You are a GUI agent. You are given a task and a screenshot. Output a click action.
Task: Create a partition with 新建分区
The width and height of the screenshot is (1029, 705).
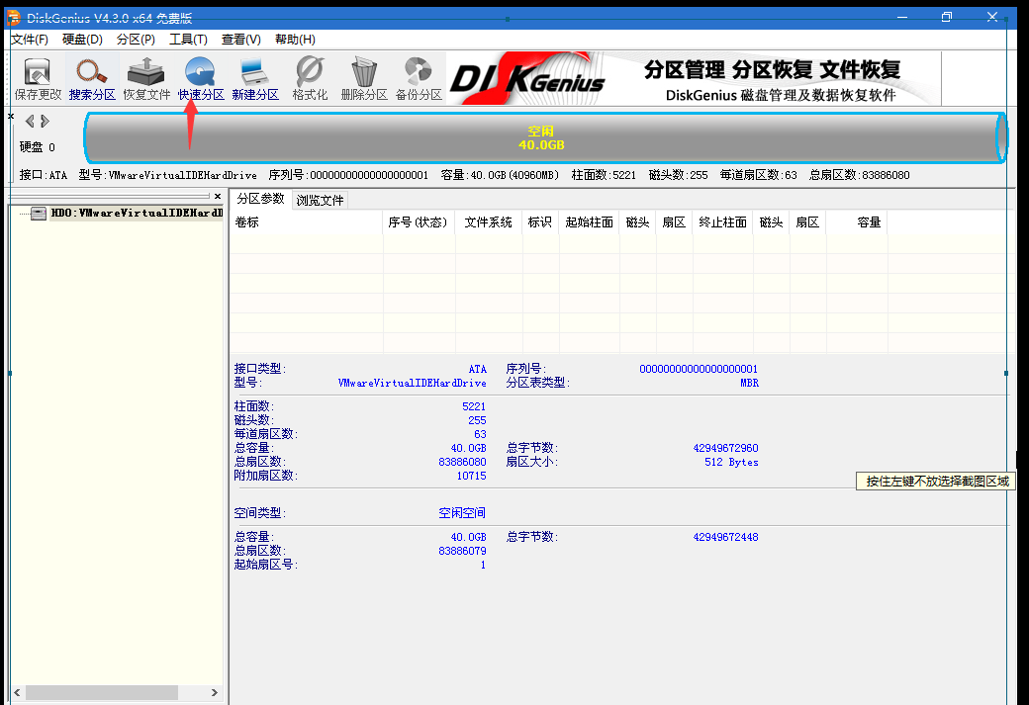pos(255,79)
